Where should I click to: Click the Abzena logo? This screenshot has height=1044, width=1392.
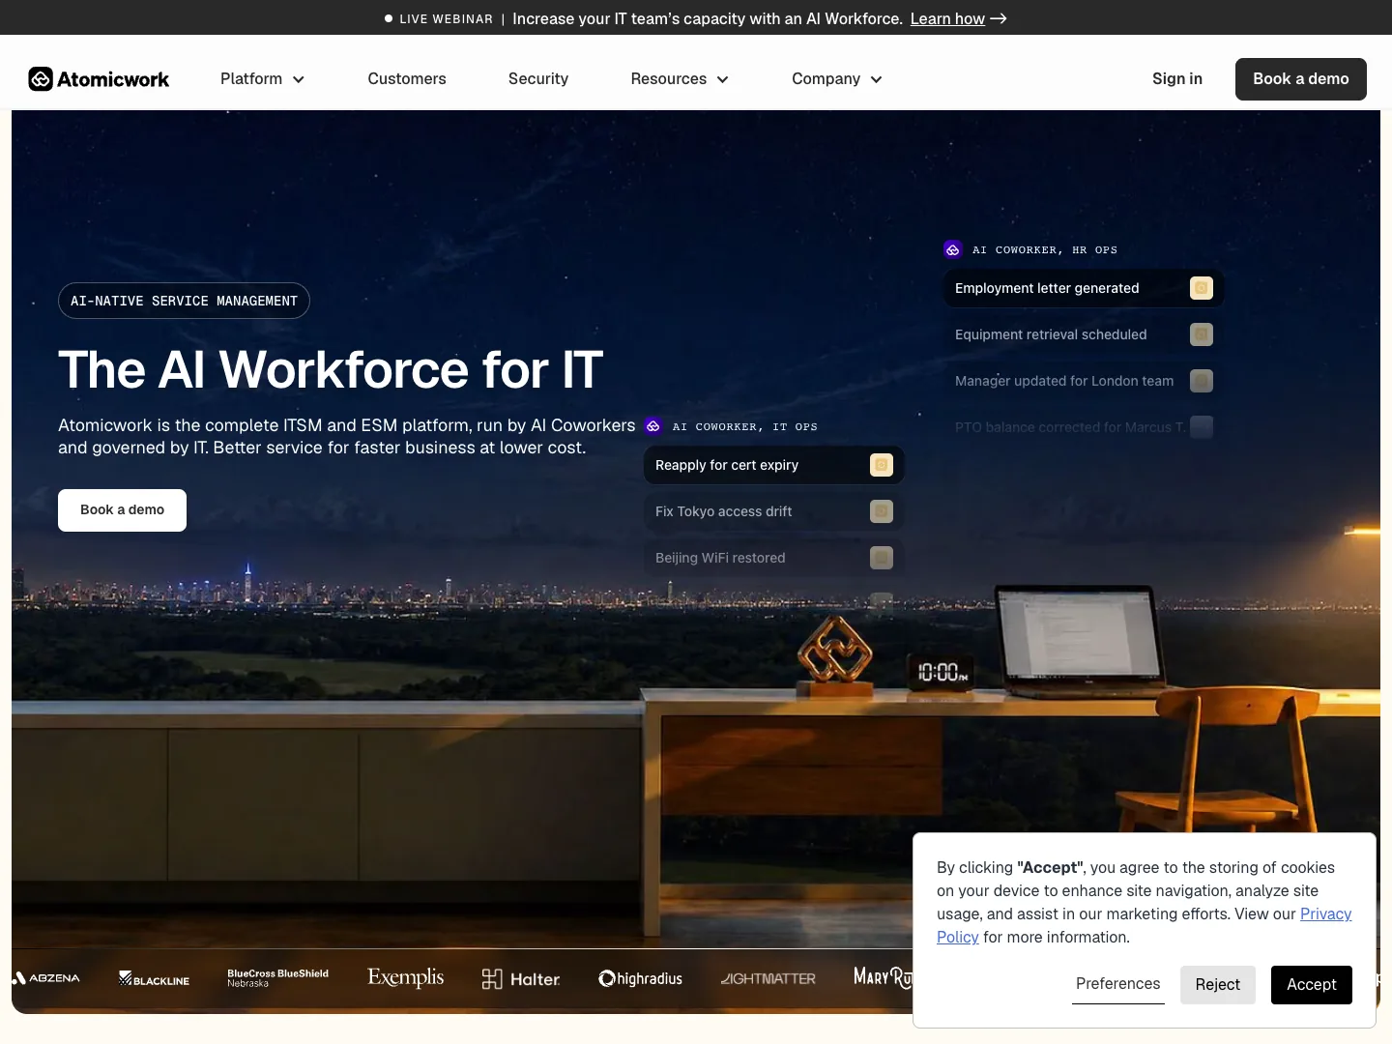46,978
